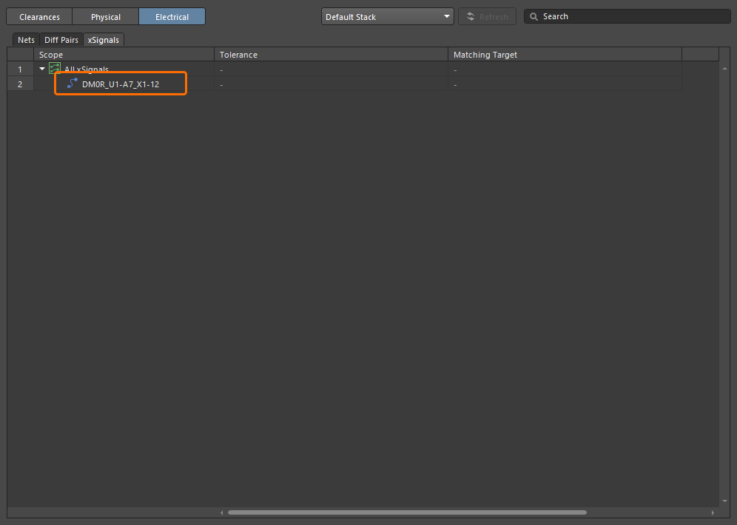This screenshot has width=737, height=525.
Task: Open the Nets tab
Action: coord(26,40)
